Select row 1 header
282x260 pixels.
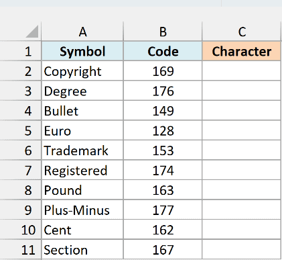click(21, 51)
